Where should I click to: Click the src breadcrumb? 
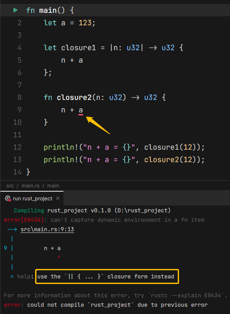tap(10, 186)
